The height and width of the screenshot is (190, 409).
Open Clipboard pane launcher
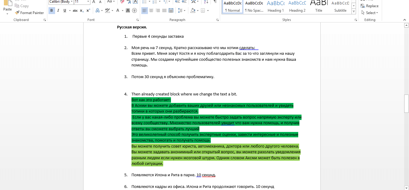click(45, 20)
